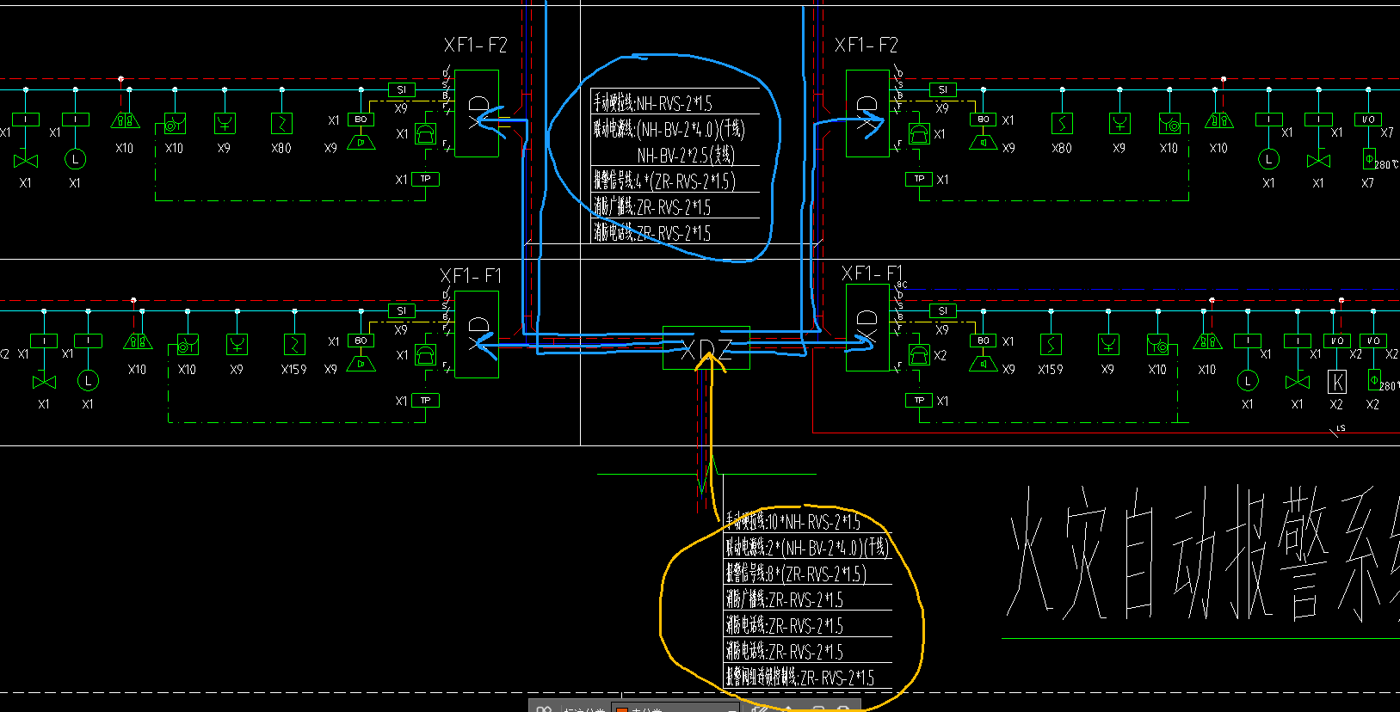Select row 手动硬拉线:NH-RVS-2*1.5 without multiplier
The height and width of the screenshot is (712, 1400).
(x=652, y=103)
